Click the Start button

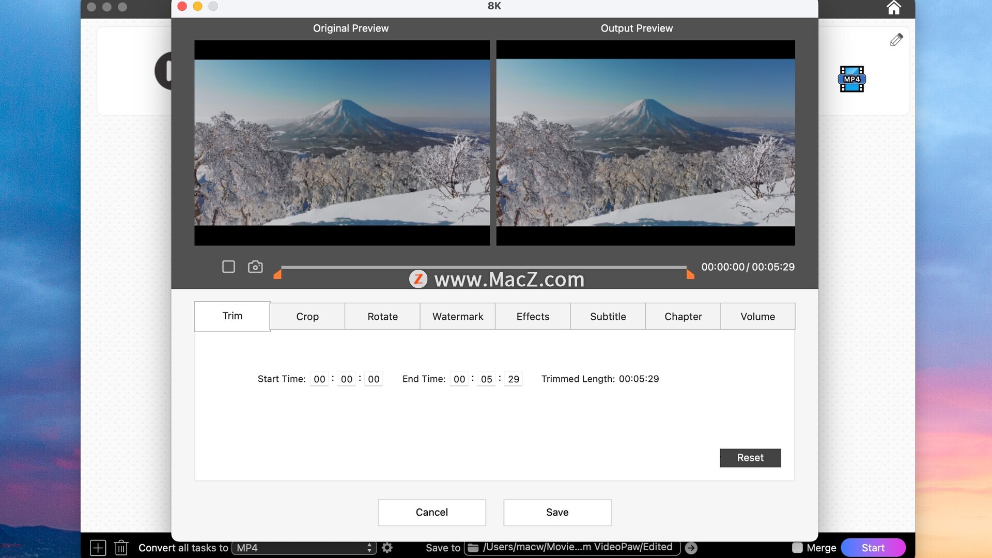[x=873, y=548]
